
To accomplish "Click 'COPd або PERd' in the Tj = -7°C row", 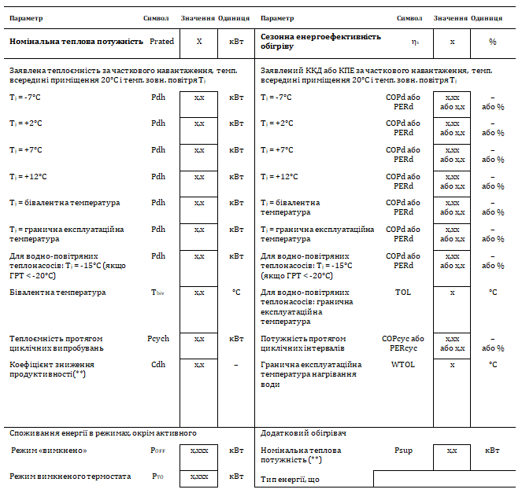I will (403, 102).
